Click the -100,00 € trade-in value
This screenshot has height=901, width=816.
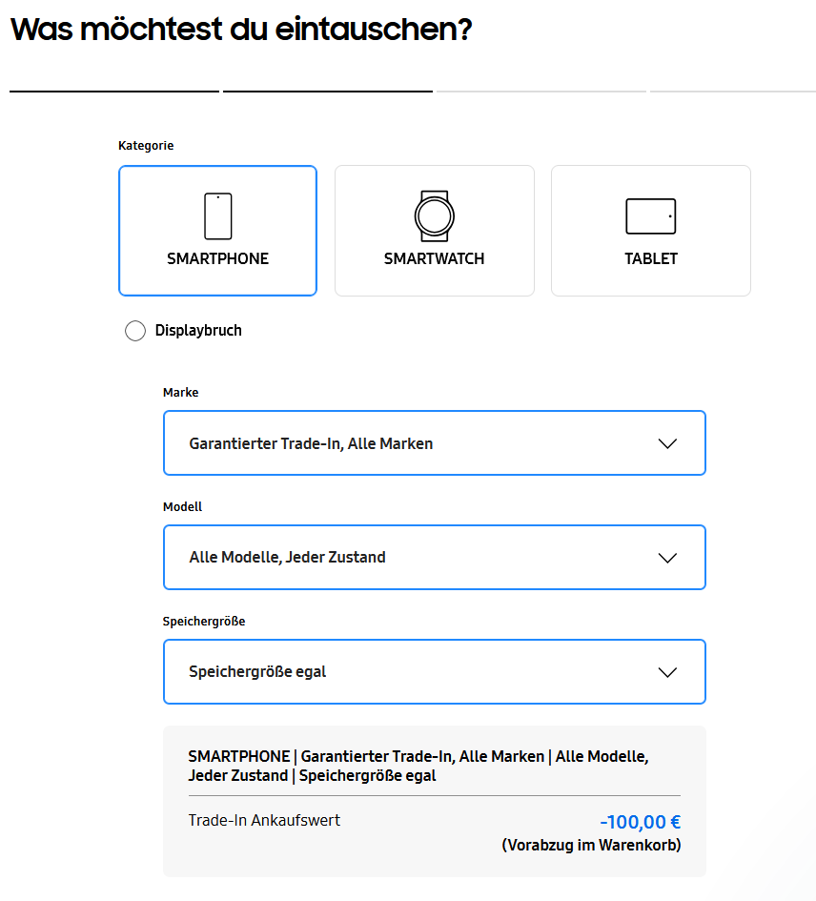[x=640, y=822]
